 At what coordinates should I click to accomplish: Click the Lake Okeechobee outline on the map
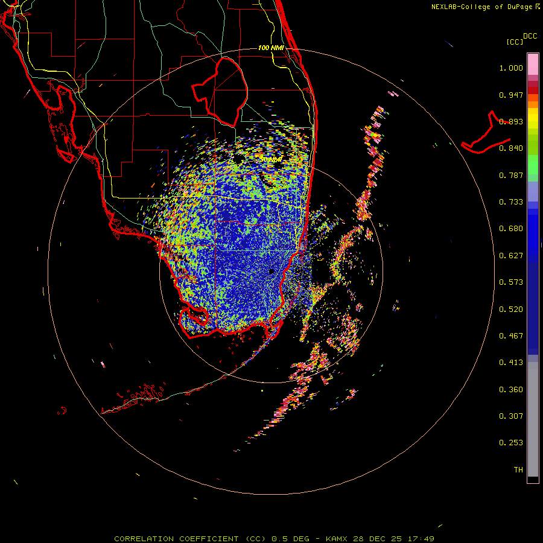tap(220, 92)
